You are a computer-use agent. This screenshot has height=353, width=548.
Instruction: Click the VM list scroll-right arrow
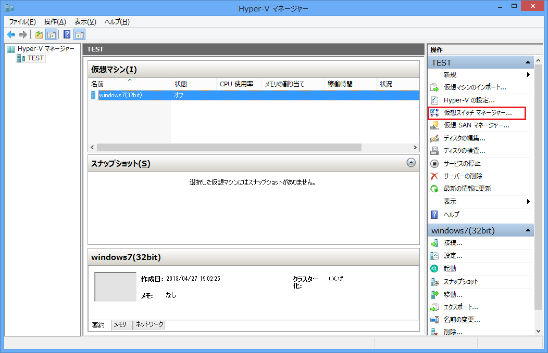coord(415,148)
